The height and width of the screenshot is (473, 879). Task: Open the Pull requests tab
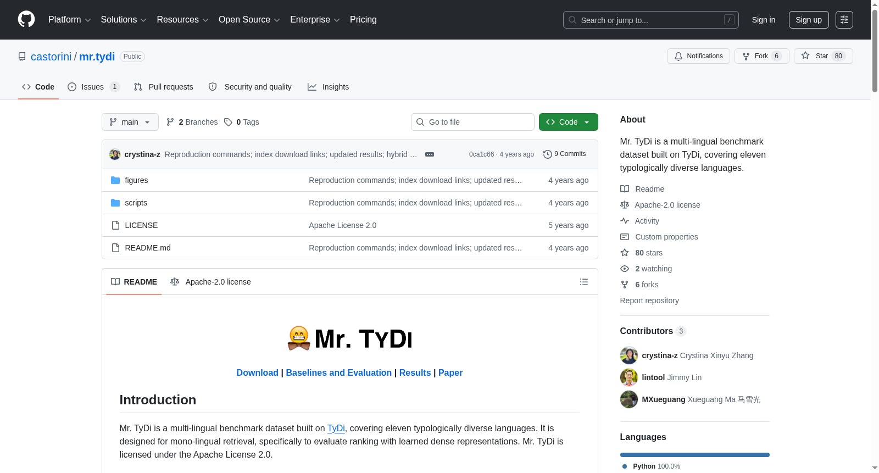point(164,87)
